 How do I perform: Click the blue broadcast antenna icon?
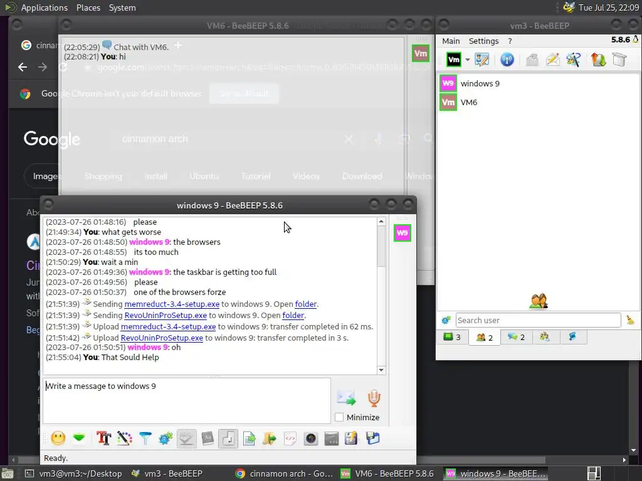pos(507,59)
